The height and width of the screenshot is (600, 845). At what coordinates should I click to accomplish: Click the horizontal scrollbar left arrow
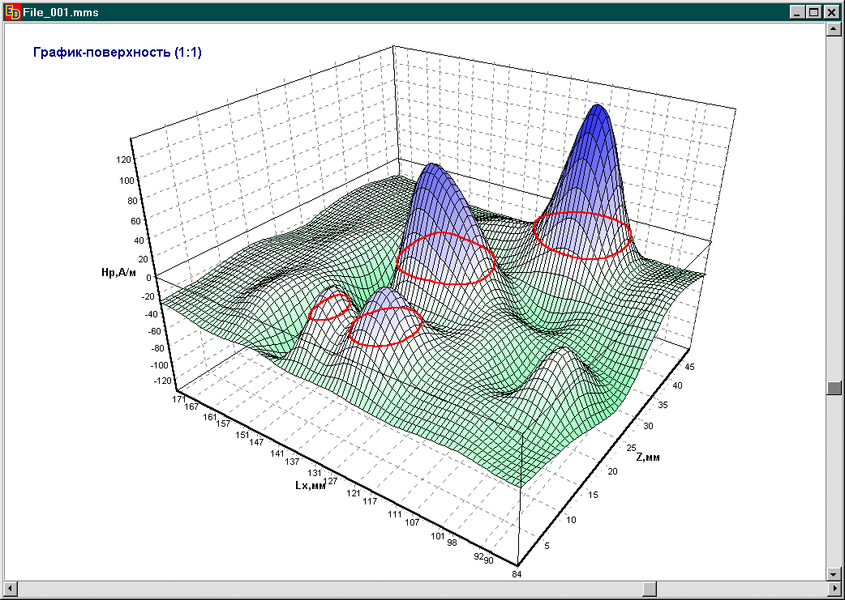pyautogui.click(x=11, y=587)
